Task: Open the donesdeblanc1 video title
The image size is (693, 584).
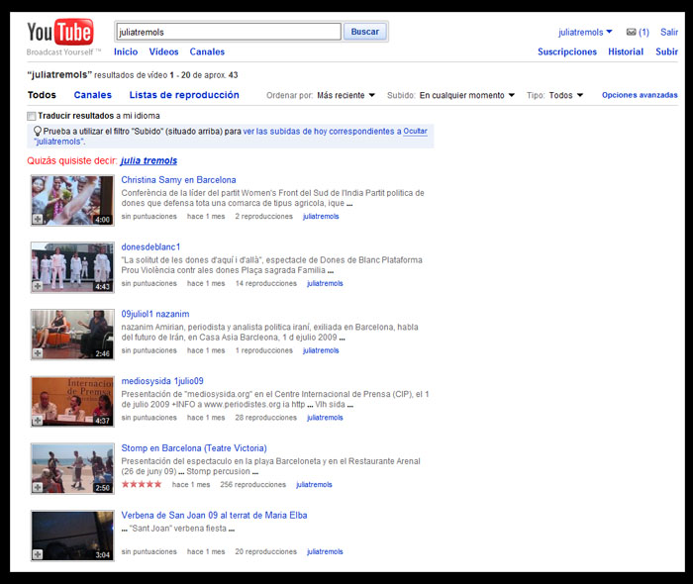Action: tap(150, 246)
